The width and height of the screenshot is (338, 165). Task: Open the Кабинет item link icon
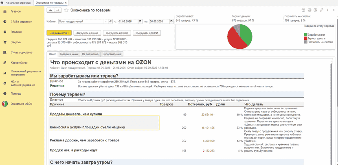click(110, 22)
